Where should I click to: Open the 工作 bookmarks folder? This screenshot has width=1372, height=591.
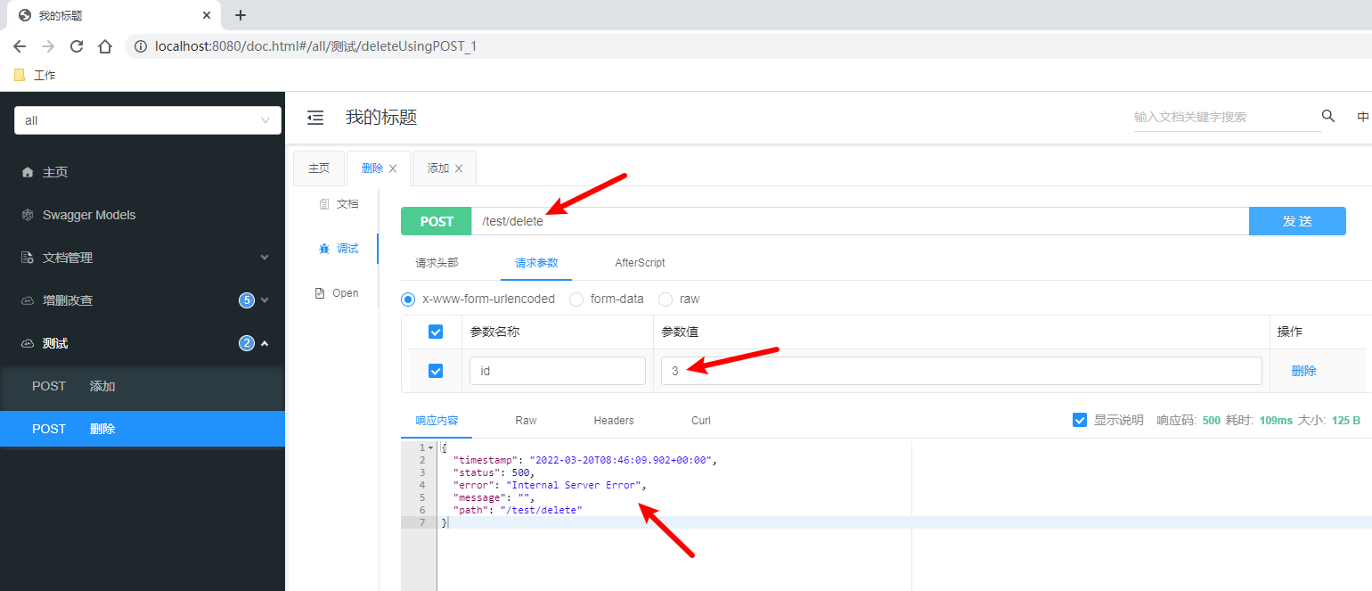(x=35, y=76)
